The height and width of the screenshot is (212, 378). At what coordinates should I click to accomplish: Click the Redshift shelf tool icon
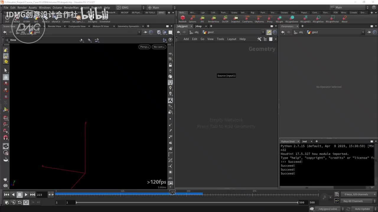coord(183,18)
